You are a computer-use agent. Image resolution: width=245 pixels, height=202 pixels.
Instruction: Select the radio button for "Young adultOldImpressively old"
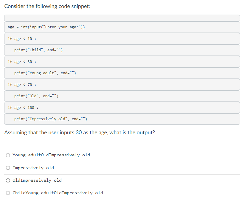pyautogui.click(x=8, y=155)
